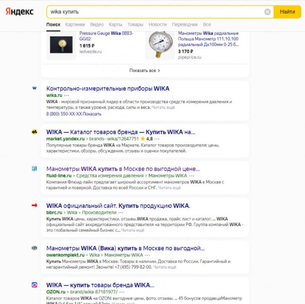
Task: Click the Найти search button
Action: click(x=287, y=12)
